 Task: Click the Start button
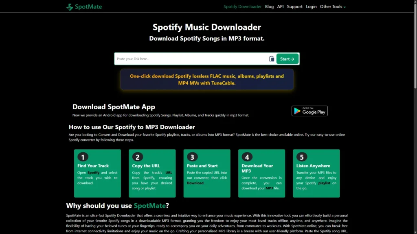(x=287, y=59)
